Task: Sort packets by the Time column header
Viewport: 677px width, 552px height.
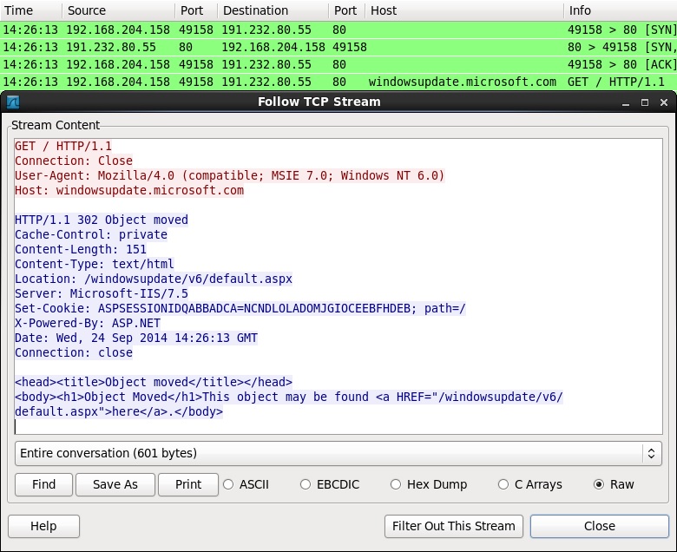Action: (31, 10)
